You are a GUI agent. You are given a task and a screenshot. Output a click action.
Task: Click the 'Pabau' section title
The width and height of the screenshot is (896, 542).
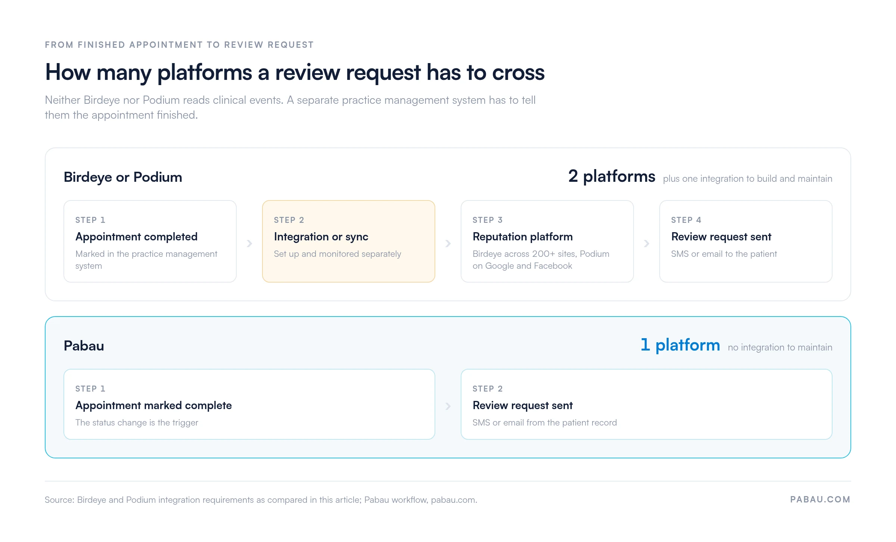point(84,346)
